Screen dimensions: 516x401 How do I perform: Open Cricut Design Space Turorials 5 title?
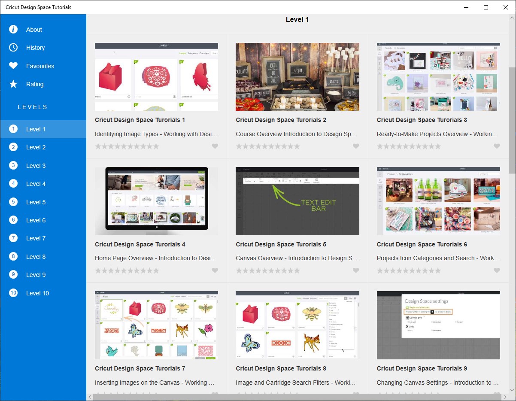point(281,244)
